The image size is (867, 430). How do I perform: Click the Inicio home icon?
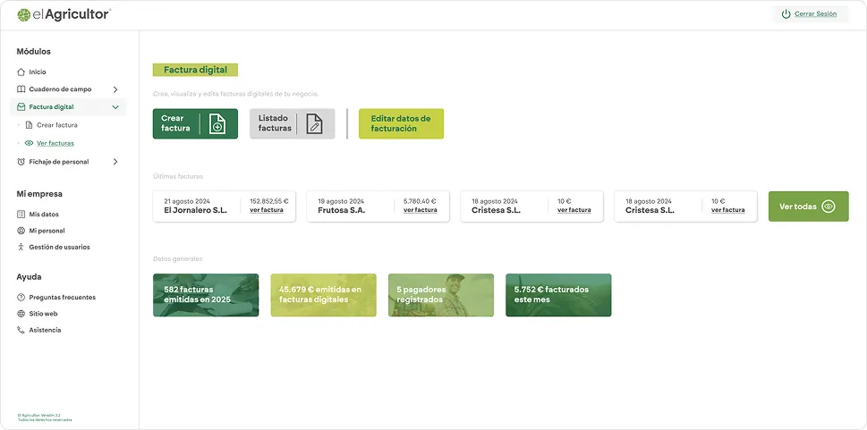(21, 72)
